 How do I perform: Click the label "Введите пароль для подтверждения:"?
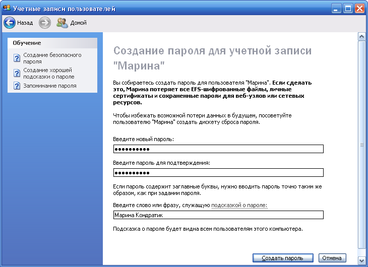tap(161, 163)
